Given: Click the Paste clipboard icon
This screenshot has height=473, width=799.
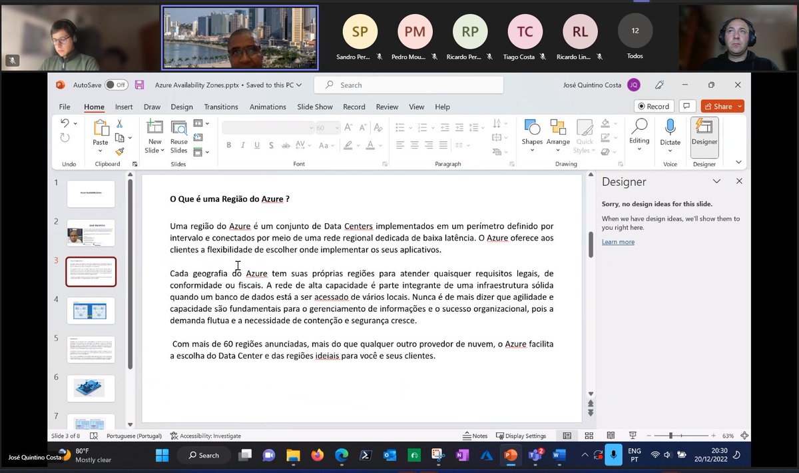Looking at the screenshot, I should point(101,128).
